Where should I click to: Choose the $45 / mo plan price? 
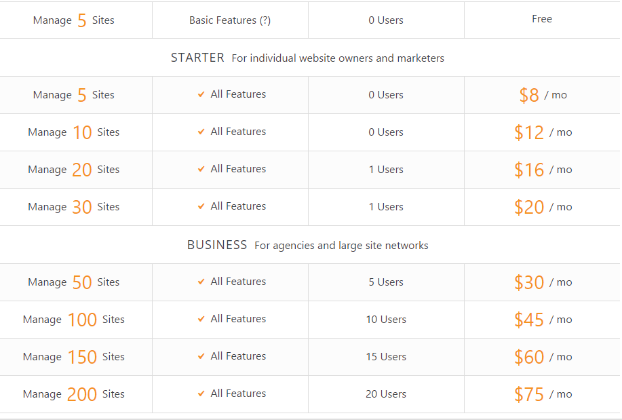click(x=543, y=320)
